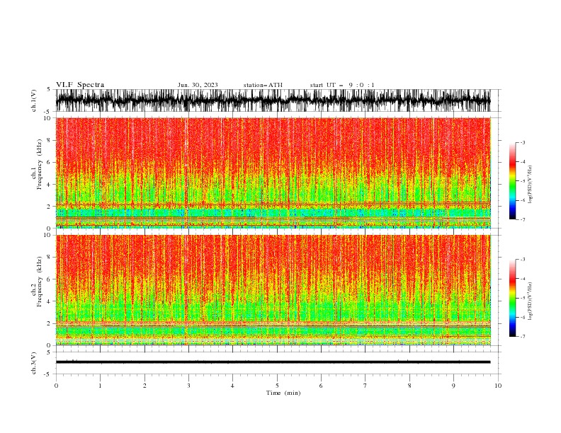Viewport: 561px width, 433px height.
Task: Click time axis tick label "3"
Action: point(188,386)
